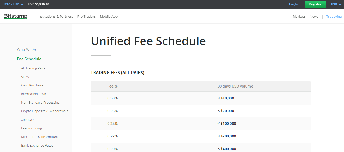Open International Wire fee section
344x152 pixels.
click(x=35, y=94)
